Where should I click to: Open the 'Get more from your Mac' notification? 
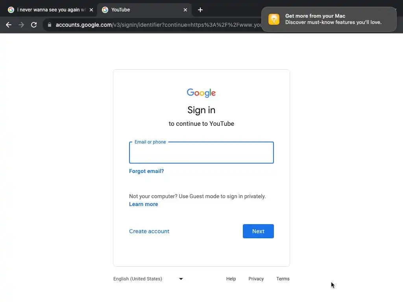point(329,19)
